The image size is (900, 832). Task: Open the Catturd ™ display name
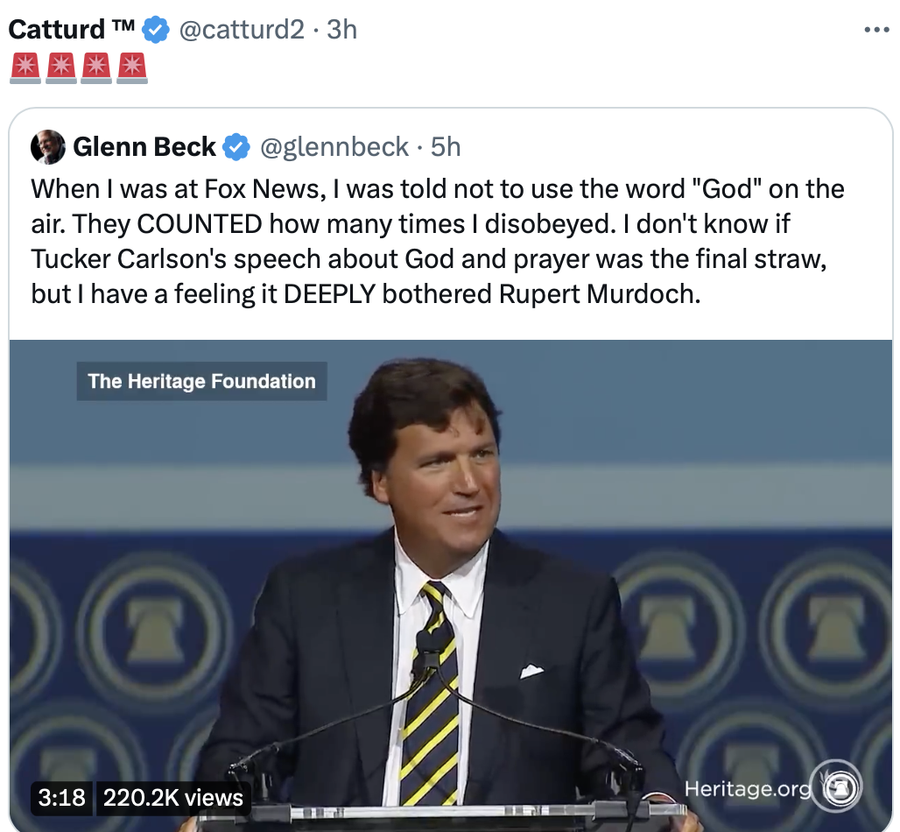point(70,30)
